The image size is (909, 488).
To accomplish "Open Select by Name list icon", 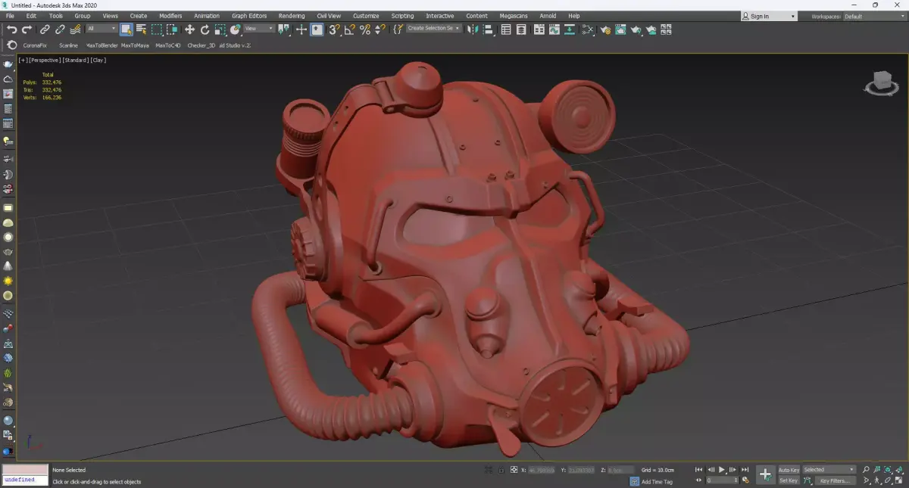I will tap(142, 30).
